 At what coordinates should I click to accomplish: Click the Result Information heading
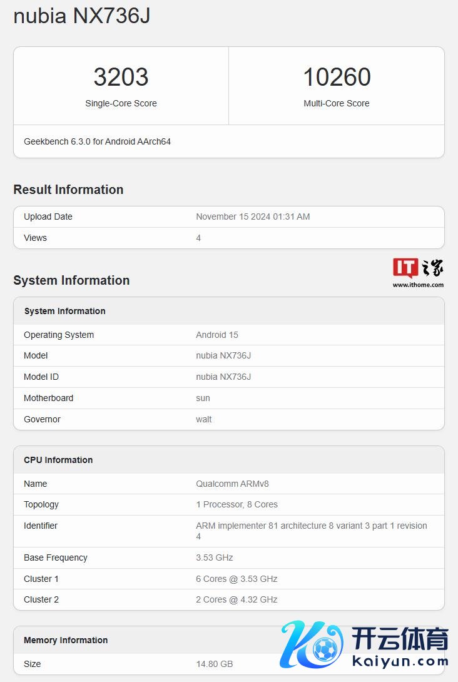click(68, 190)
